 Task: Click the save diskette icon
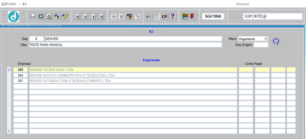pos(33,17)
